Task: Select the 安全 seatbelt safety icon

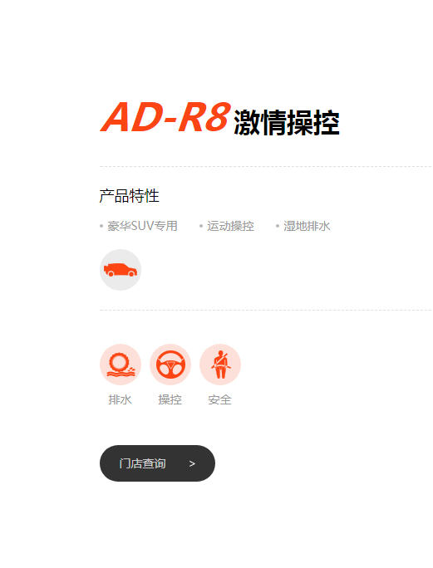Action: 220,365
